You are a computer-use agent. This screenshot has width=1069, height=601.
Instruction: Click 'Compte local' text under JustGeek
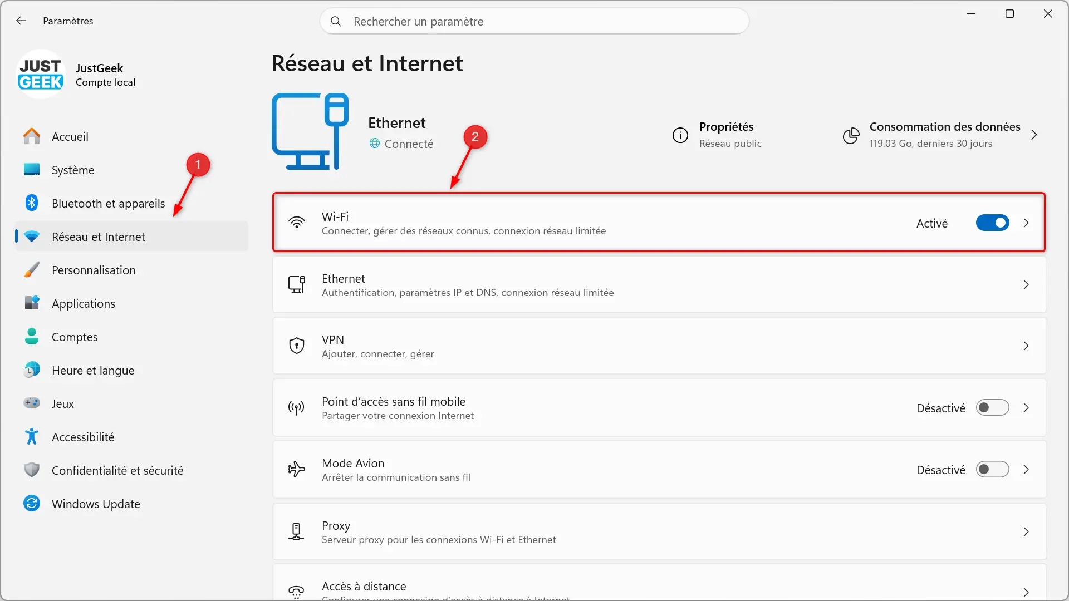105,82
